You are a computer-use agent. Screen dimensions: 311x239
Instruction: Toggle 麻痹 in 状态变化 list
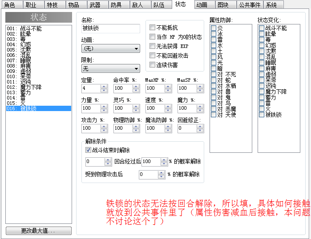click(262, 68)
